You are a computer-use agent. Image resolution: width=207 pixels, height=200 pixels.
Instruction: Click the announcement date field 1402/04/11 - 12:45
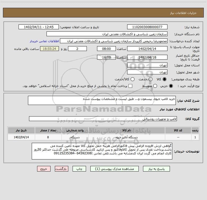(x=38, y=27)
